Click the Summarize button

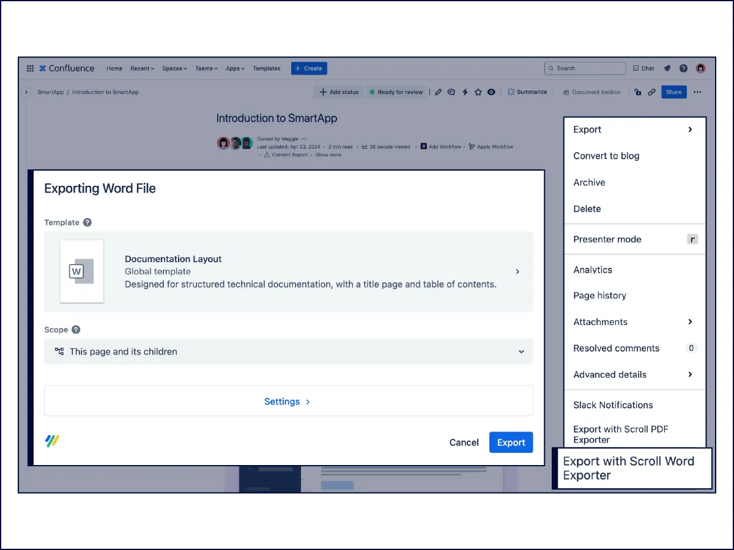(527, 92)
